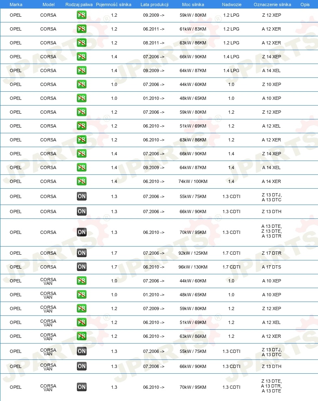Select the Opis column header
This screenshot has height=401, width=318.
305,4
